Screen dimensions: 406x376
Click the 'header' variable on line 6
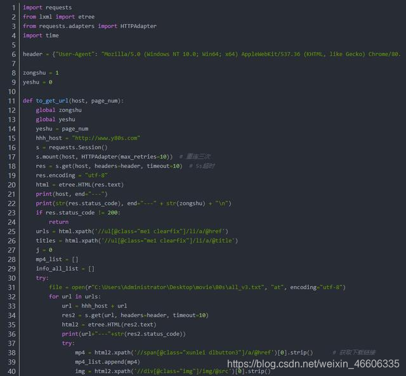32,54
